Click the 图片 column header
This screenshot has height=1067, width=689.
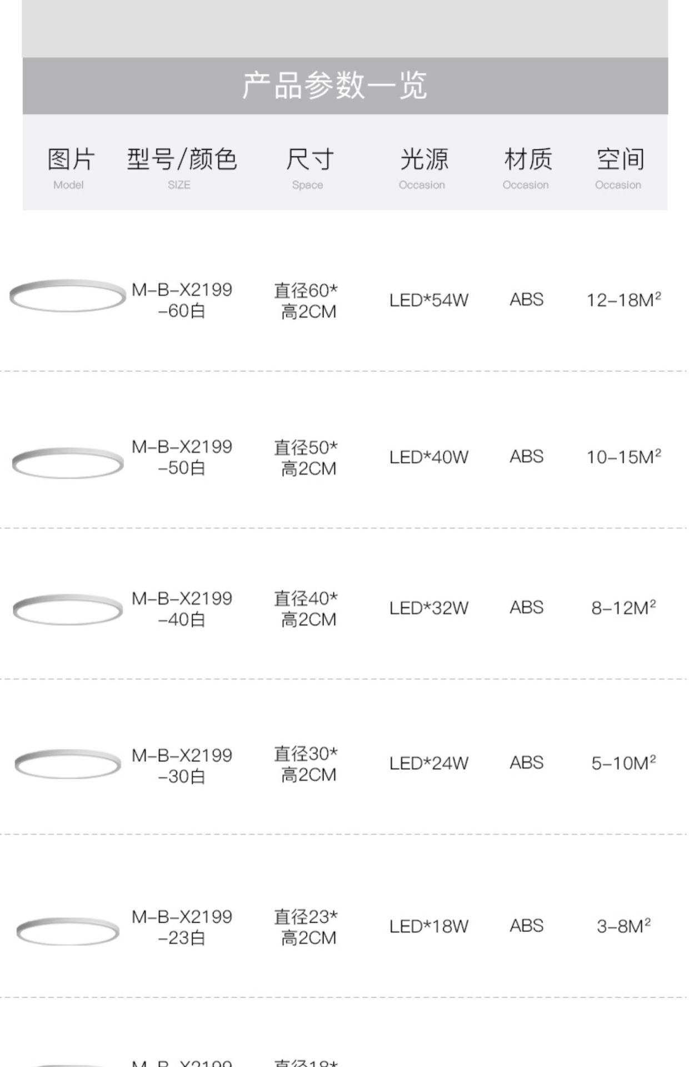tap(71, 167)
